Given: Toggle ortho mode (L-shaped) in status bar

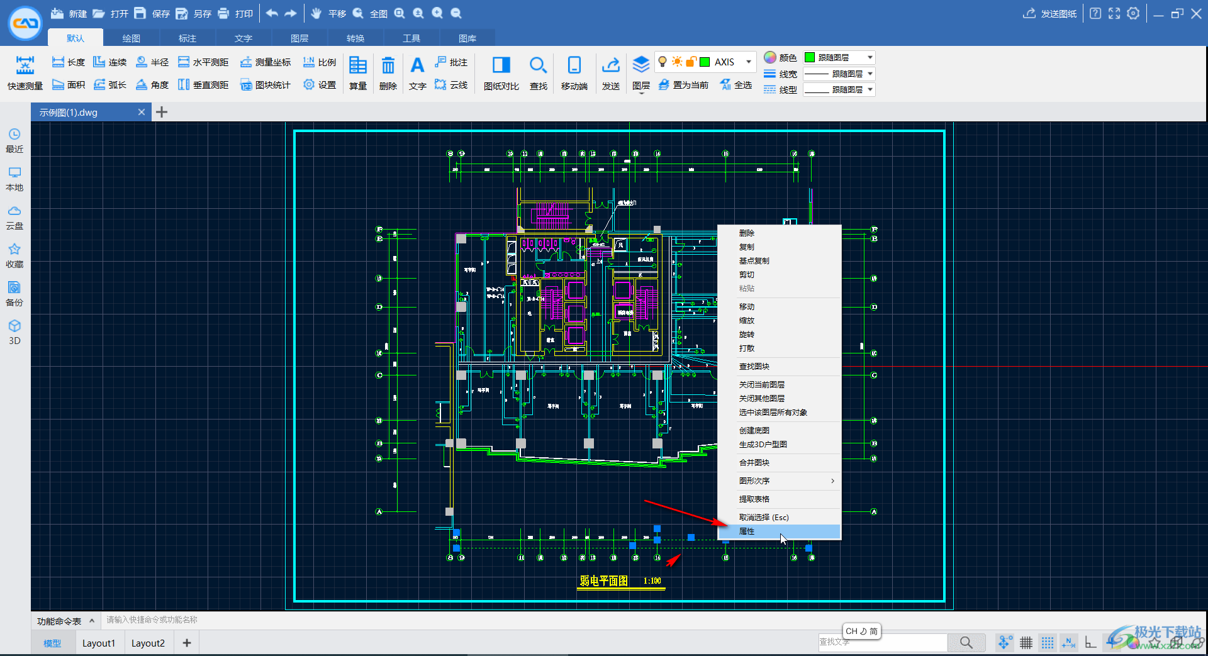Looking at the screenshot, I should coord(1090,642).
